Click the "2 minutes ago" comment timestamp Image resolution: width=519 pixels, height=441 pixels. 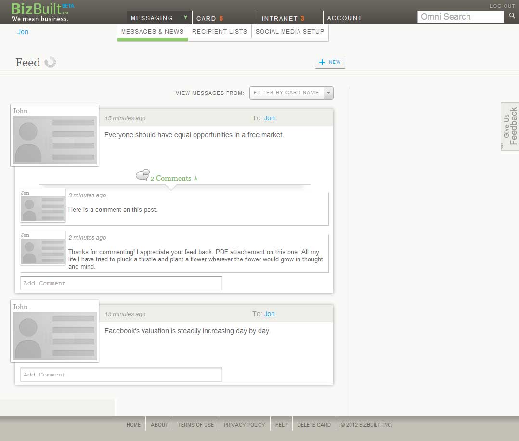pyautogui.click(x=87, y=238)
